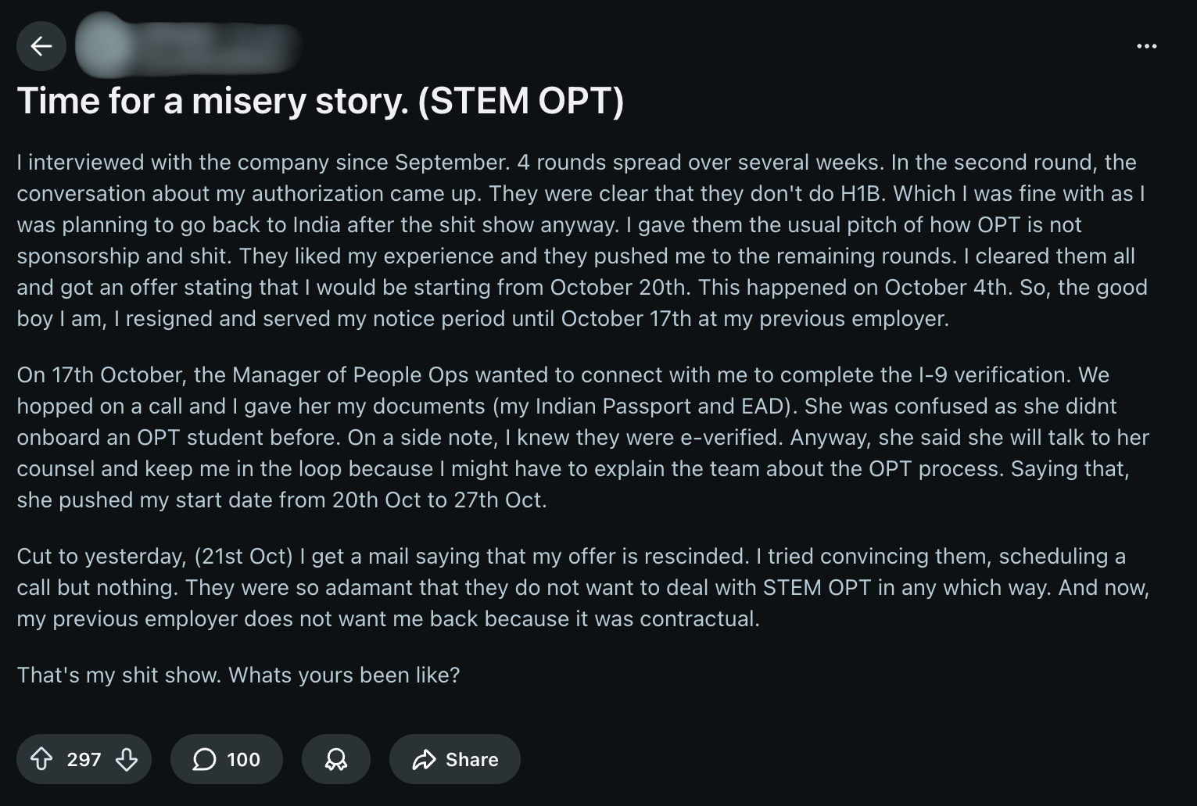Image resolution: width=1197 pixels, height=806 pixels.
Task: Give an award using the award icon
Action: coord(336,759)
